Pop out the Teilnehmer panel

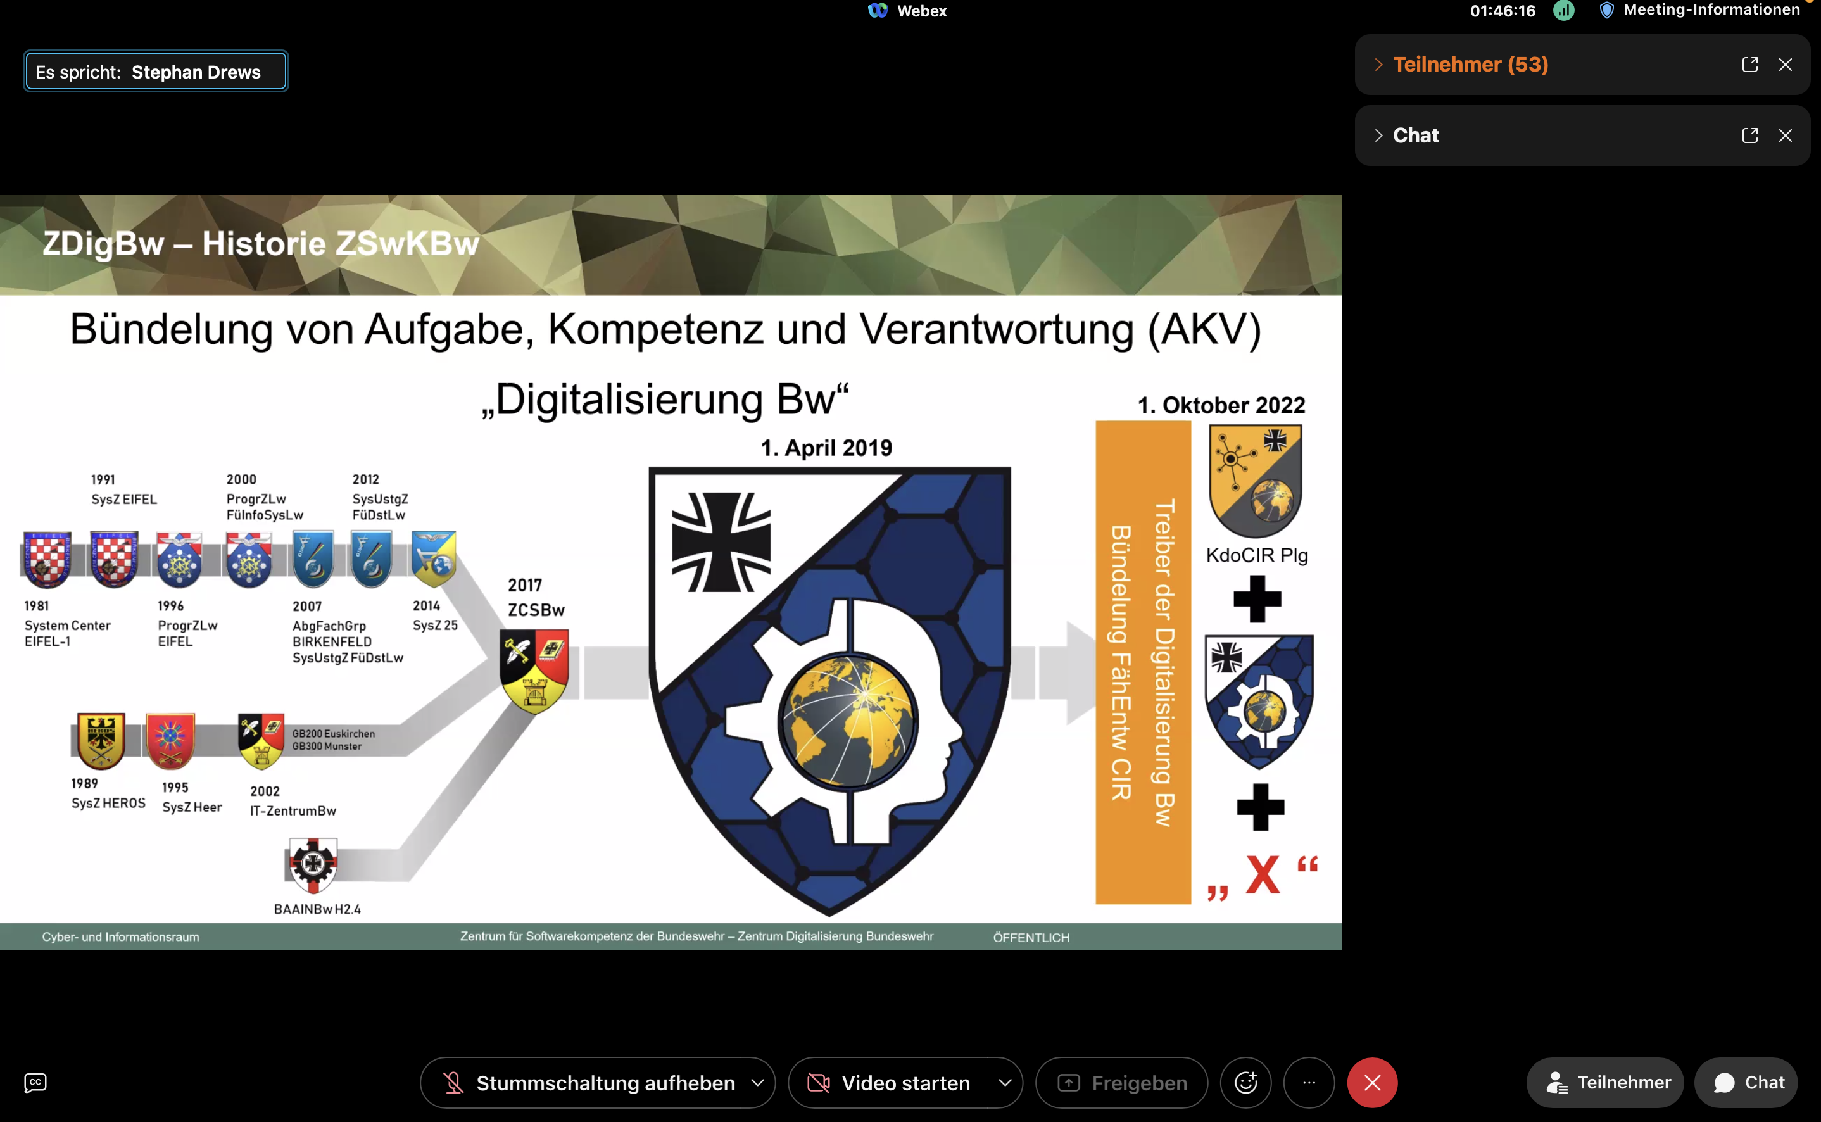point(1749,65)
